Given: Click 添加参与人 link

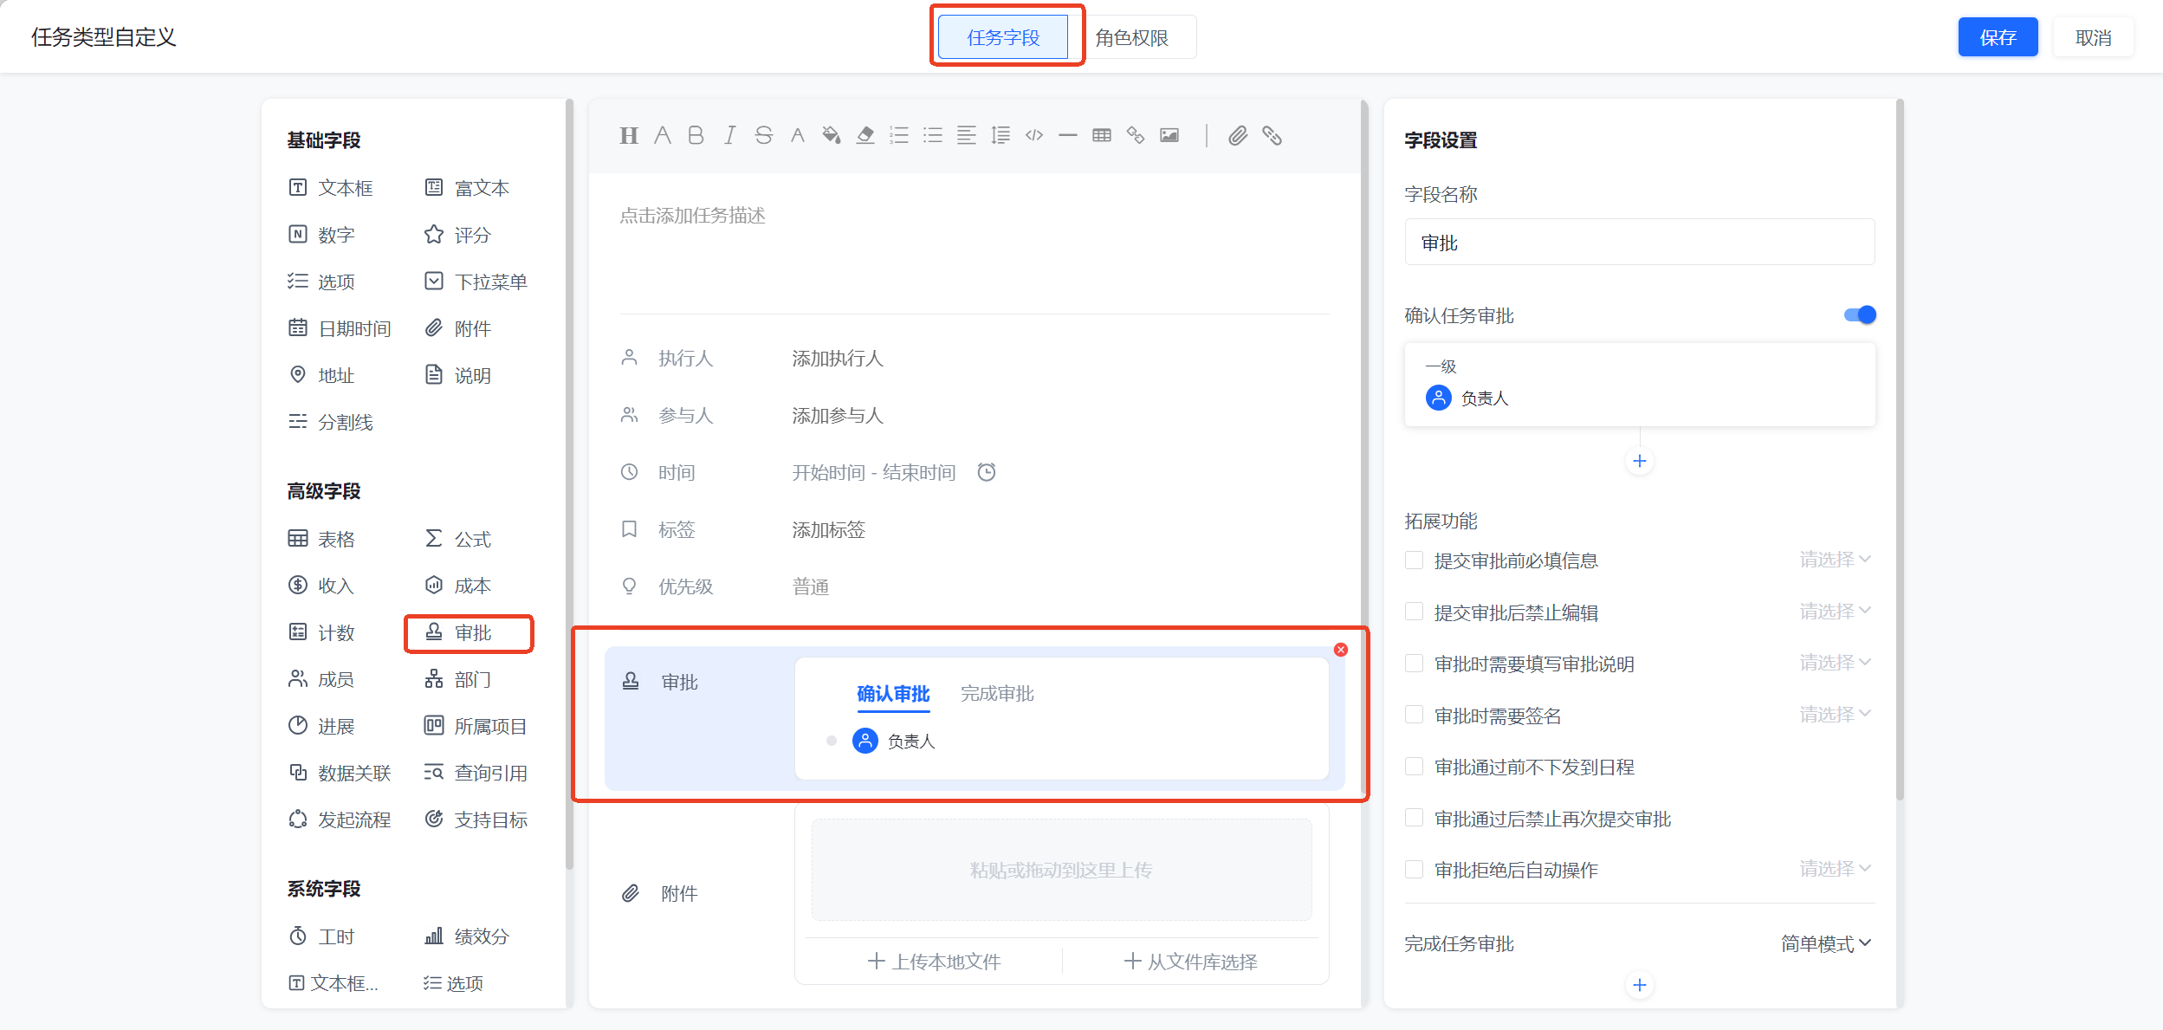Looking at the screenshot, I should coord(838,415).
